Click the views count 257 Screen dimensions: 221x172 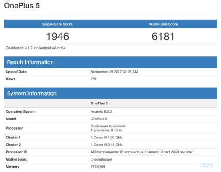[94, 79]
